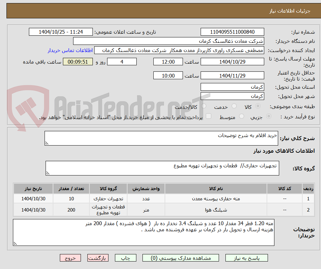Click the مته حفاری پیوسته معدن cell
321x269 pixels.
pos(216,199)
